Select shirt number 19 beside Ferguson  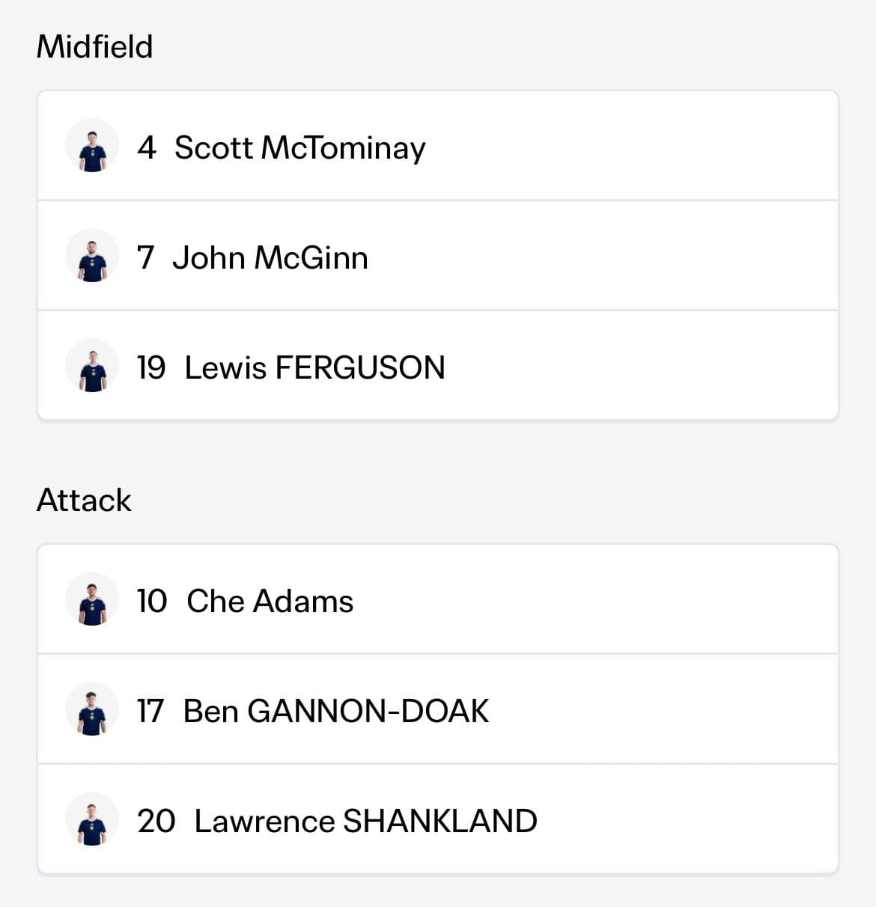click(151, 367)
